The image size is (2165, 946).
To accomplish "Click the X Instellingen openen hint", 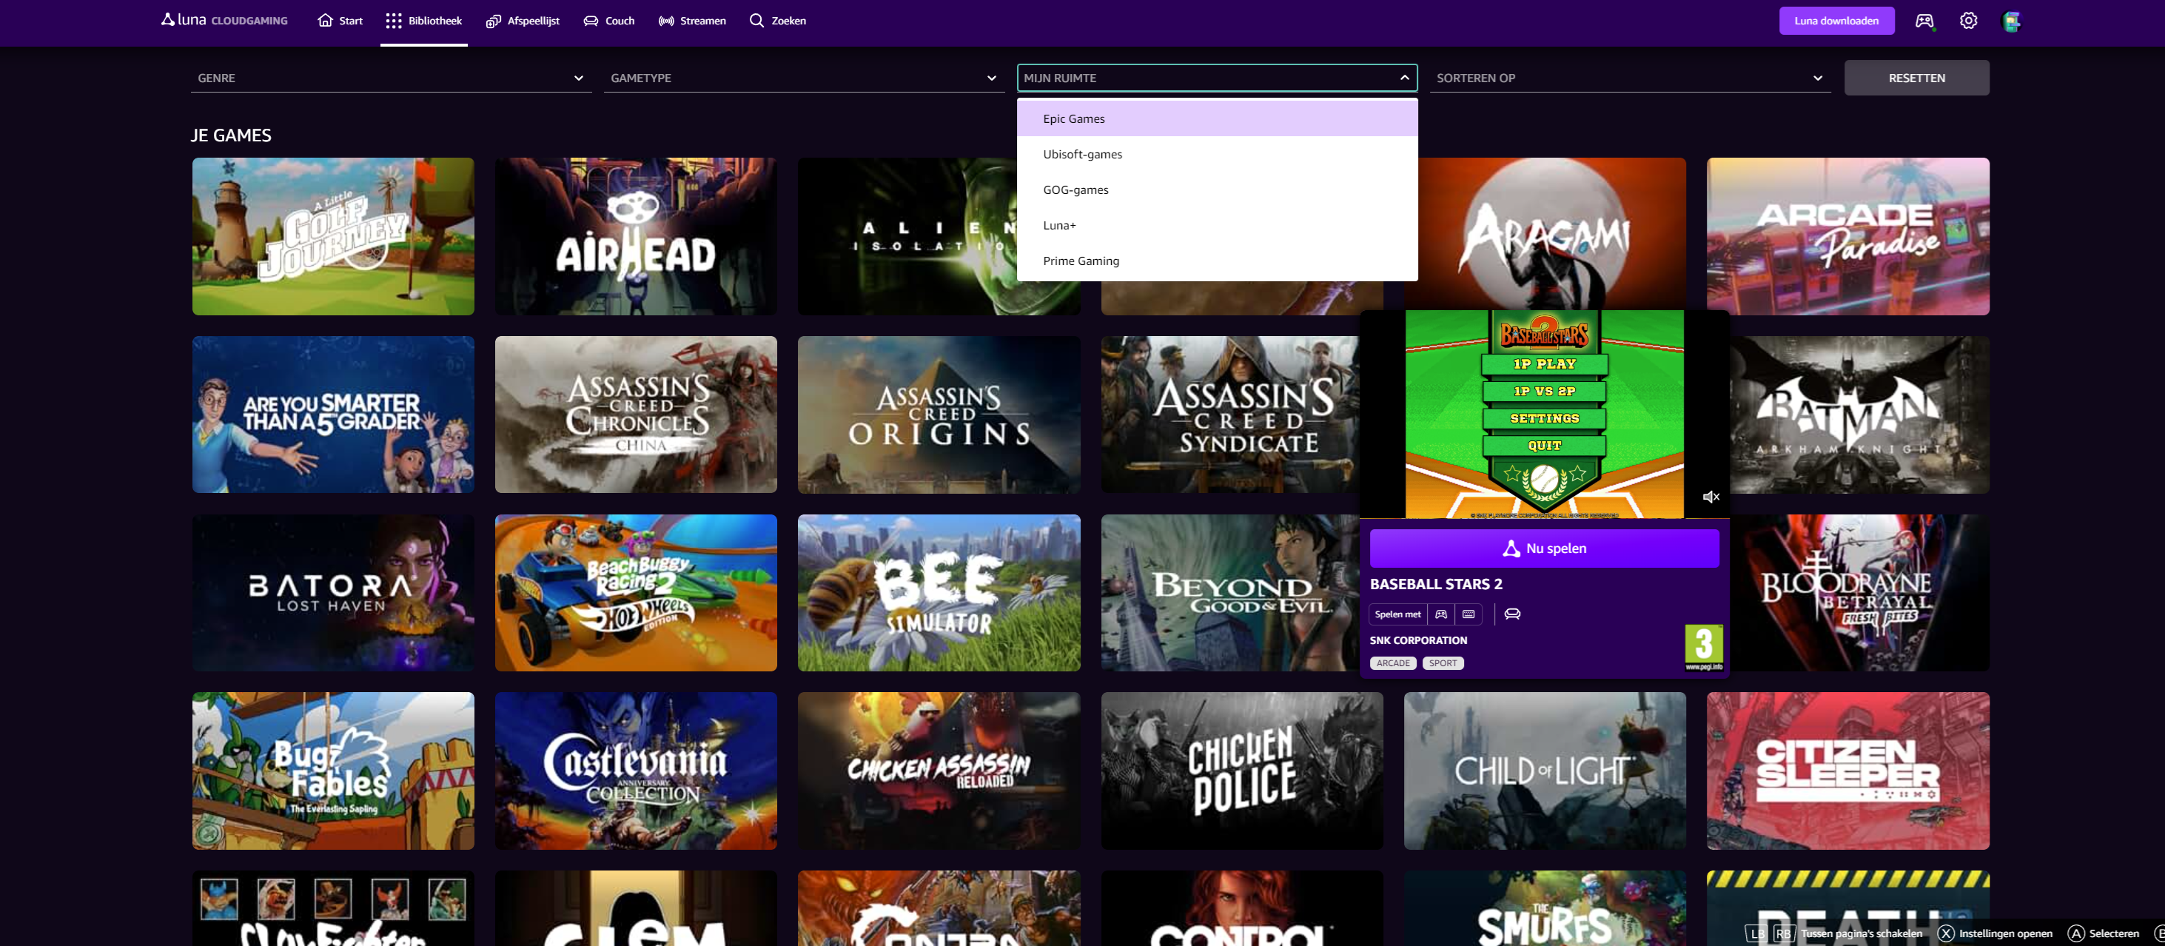I will point(1996,933).
